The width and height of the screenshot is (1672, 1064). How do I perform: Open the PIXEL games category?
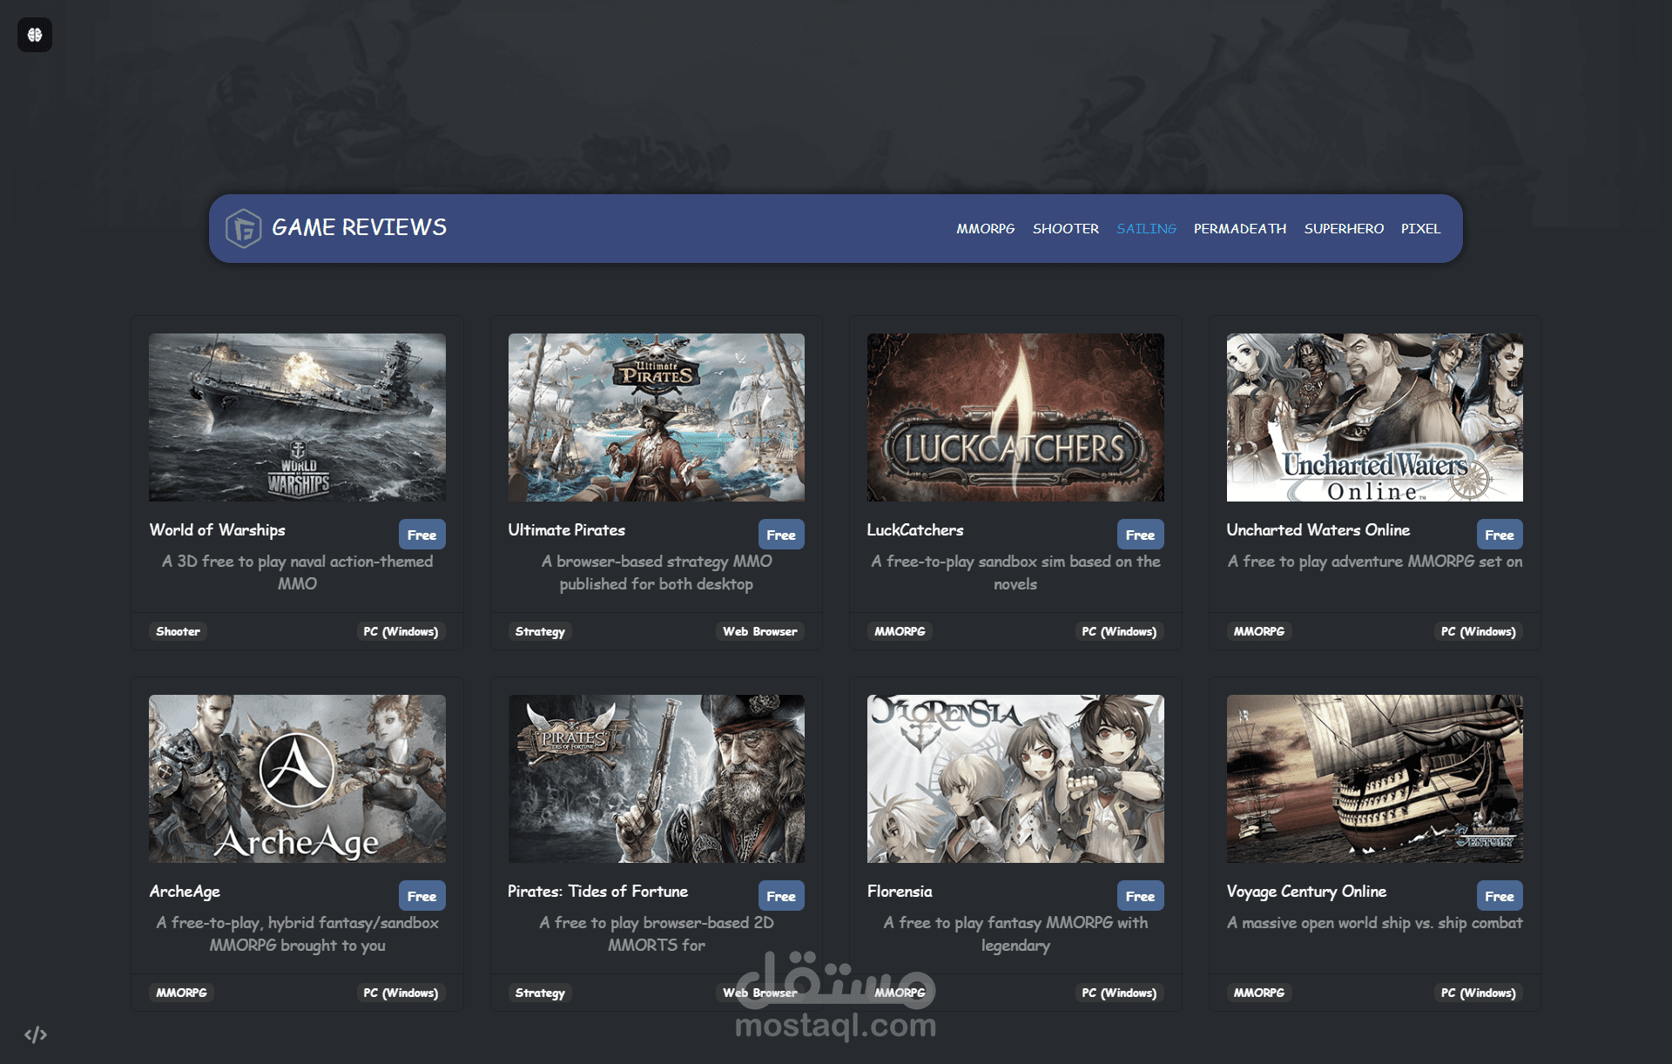click(x=1421, y=228)
